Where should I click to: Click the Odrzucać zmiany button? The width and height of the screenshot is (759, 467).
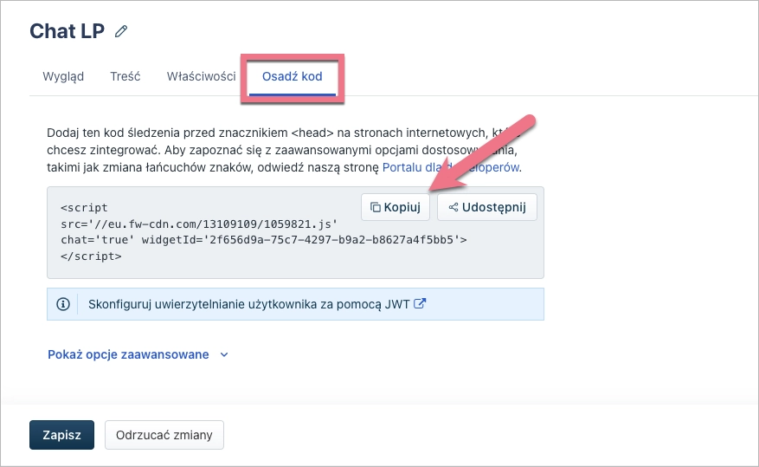coord(164,435)
